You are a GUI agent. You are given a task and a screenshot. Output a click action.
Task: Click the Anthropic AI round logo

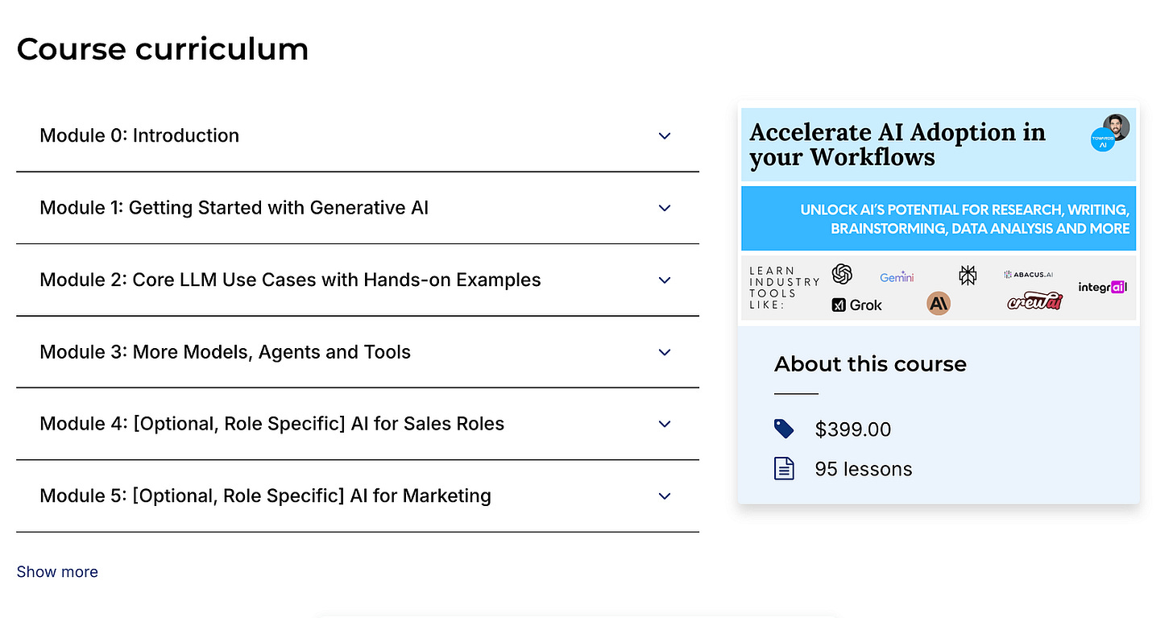point(939,303)
